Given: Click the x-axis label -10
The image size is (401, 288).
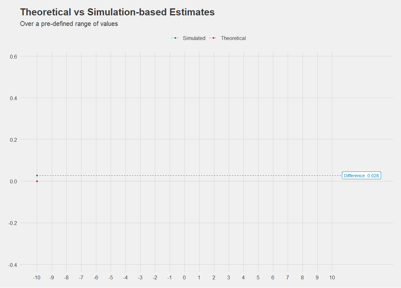Looking at the screenshot, I should (37, 277).
